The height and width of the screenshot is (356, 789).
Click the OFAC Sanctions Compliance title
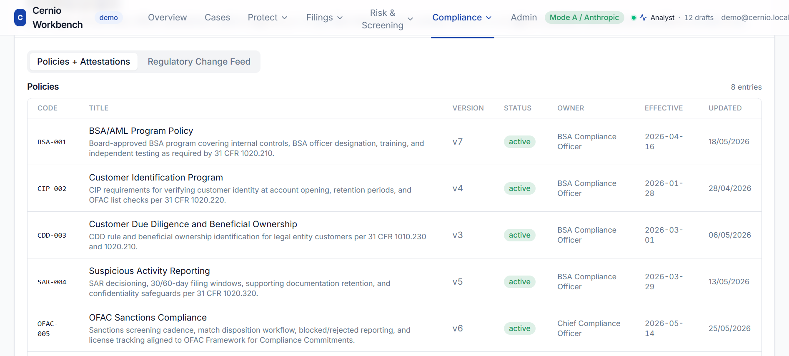tap(148, 318)
